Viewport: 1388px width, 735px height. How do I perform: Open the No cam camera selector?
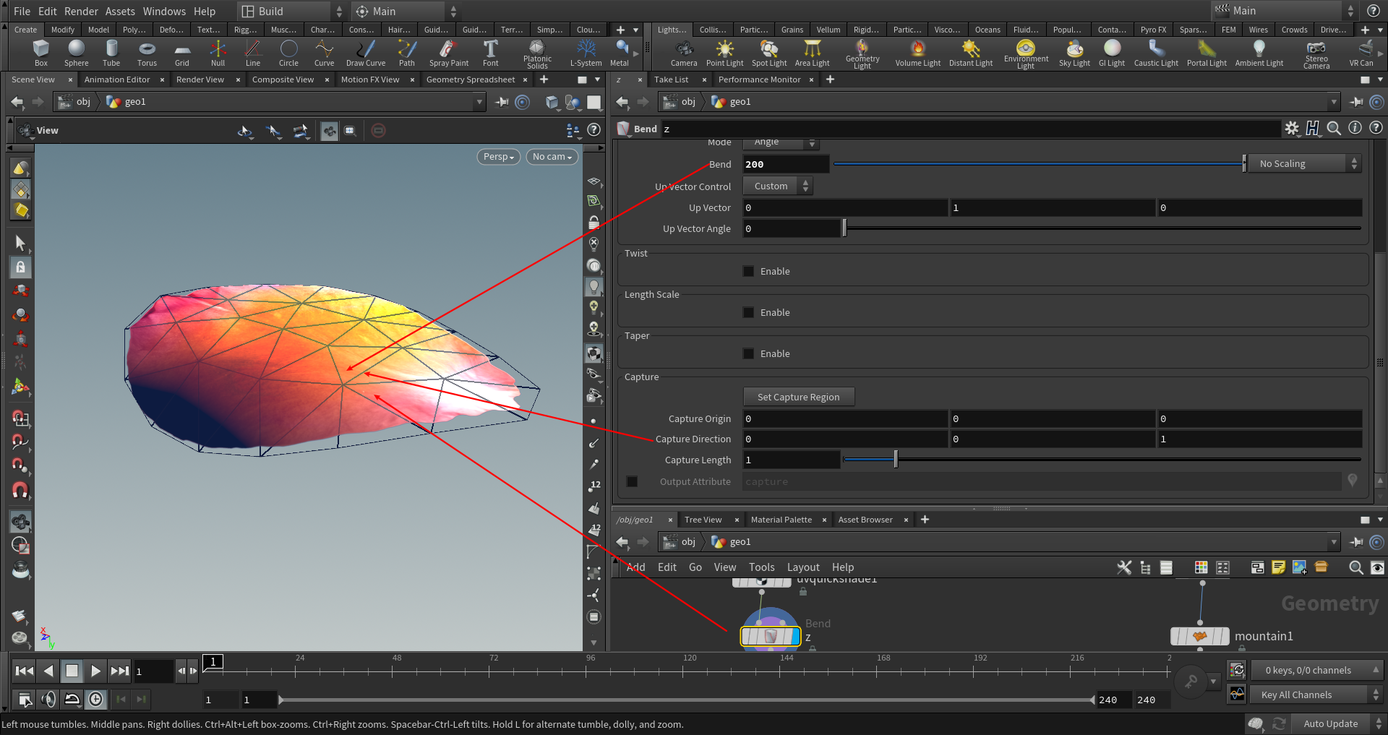[552, 156]
